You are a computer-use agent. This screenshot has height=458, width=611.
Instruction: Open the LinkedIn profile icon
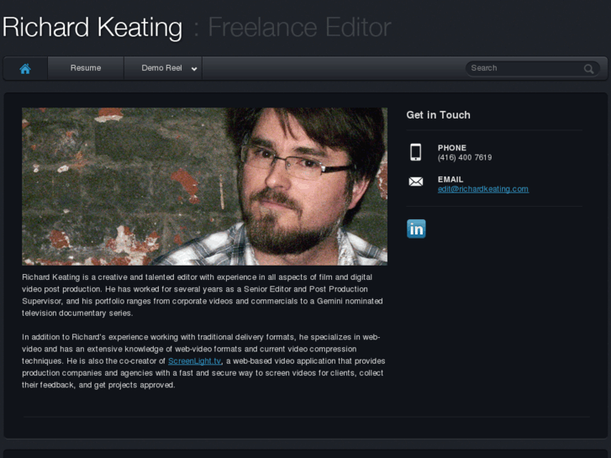[416, 229]
